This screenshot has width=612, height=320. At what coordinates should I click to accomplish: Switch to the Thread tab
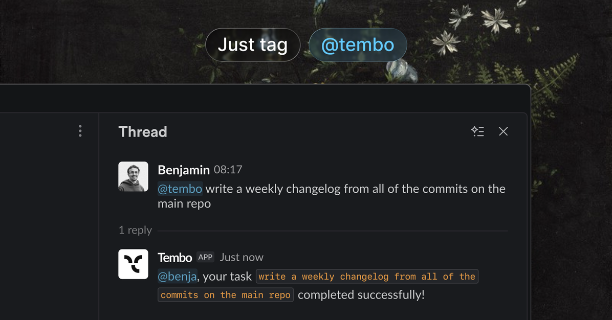pos(142,131)
